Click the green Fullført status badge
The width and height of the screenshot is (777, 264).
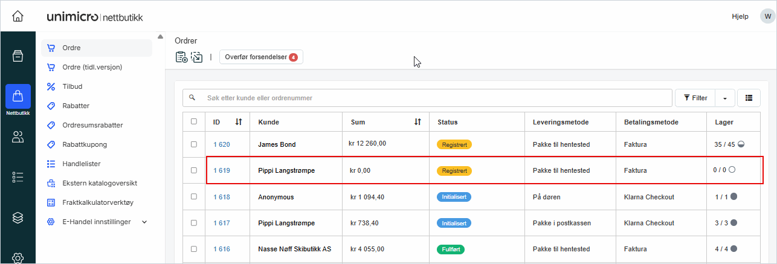pos(450,249)
